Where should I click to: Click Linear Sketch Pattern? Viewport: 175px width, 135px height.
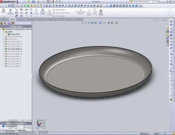point(61,13)
